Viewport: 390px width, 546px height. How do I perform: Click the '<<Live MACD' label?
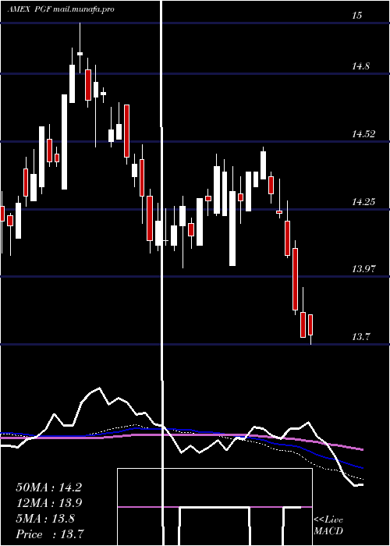coord(328,526)
